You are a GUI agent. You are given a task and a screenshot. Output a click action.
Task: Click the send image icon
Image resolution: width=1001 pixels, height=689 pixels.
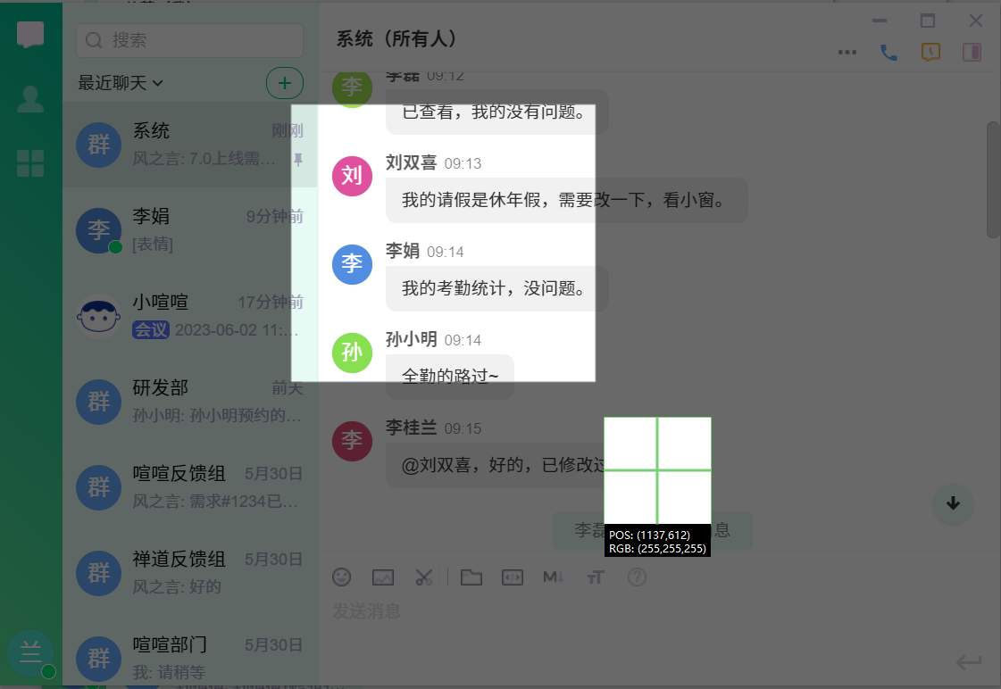tap(383, 577)
